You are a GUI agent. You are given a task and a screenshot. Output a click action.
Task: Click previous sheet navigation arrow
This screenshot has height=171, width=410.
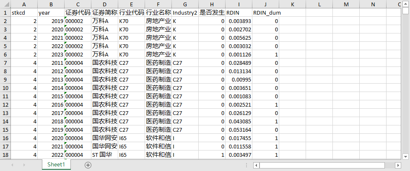click(x=12, y=165)
